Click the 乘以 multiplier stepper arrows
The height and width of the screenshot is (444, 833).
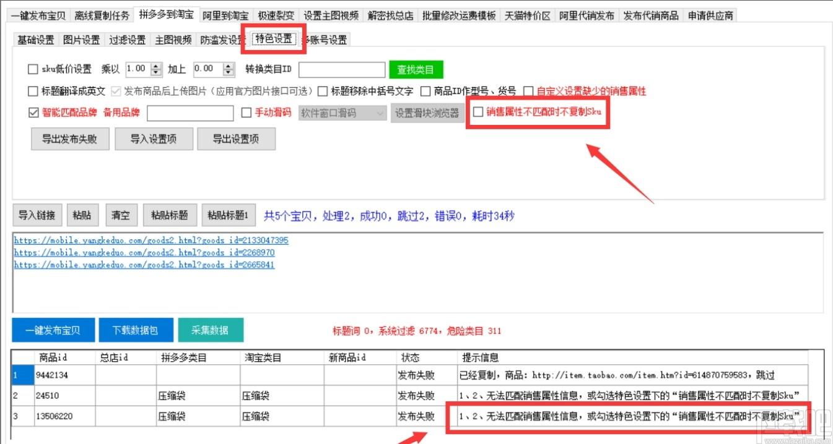[x=156, y=69]
